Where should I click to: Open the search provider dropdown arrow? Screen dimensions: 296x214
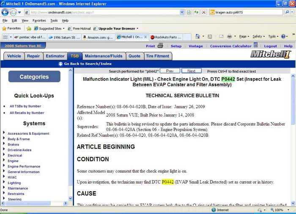pyautogui.click(x=292, y=12)
